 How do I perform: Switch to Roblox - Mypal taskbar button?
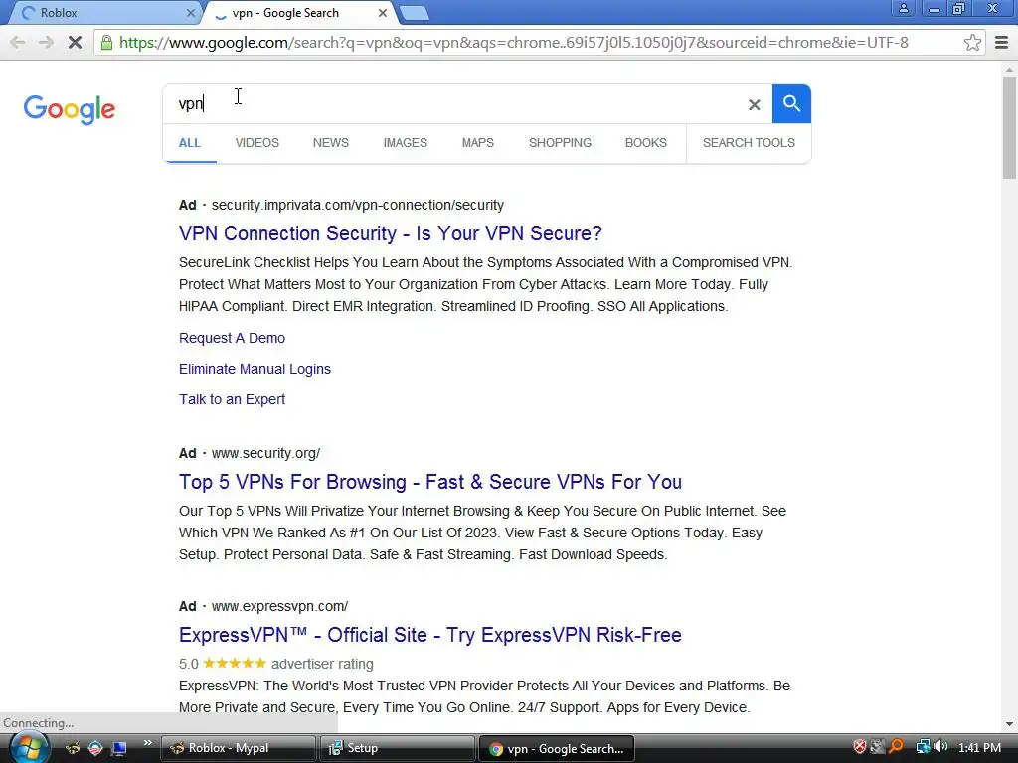point(238,748)
